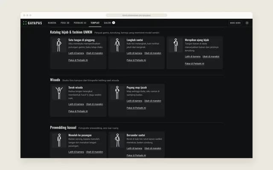Click the 'Langkah santai' card title
The image size is (273, 170).
(135, 40)
